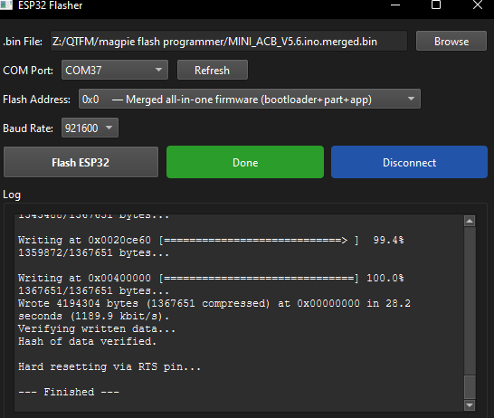Expand the Flash Address dropdown
The image size is (494, 418).
249,99
